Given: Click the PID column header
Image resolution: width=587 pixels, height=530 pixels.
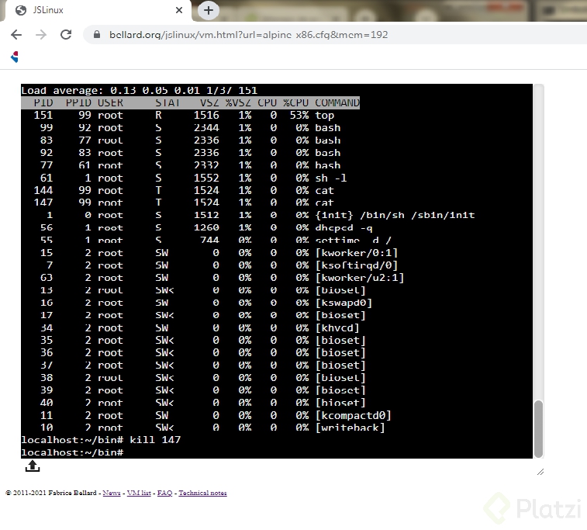Looking at the screenshot, I should (43, 102).
